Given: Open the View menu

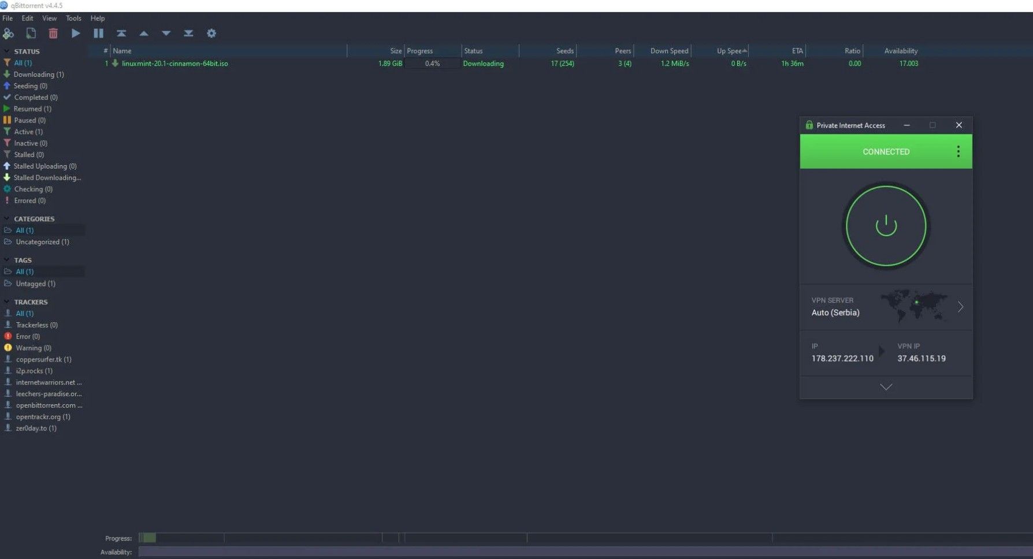Looking at the screenshot, I should coord(49,18).
